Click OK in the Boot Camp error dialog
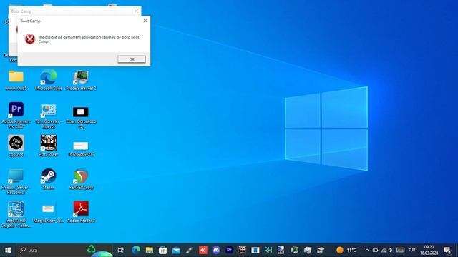Image resolution: width=458 pixels, height=257 pixels. tap(132, 59)
